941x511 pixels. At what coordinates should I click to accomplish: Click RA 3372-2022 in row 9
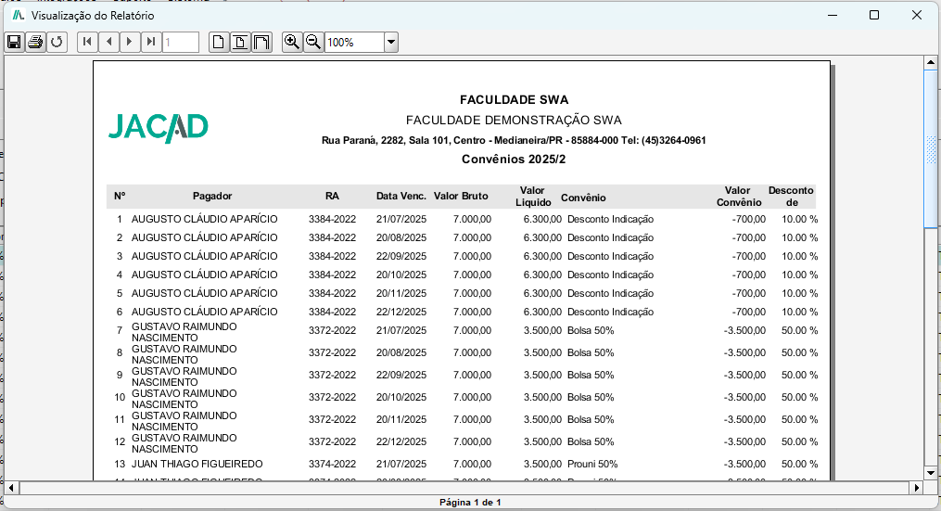[333, 376]
